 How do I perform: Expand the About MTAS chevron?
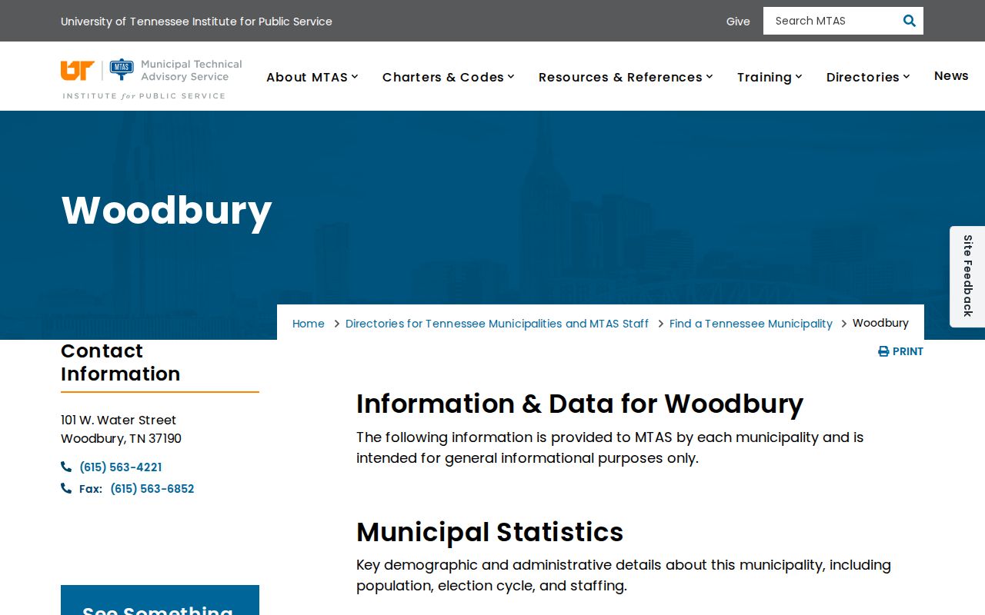click(355, 76)
